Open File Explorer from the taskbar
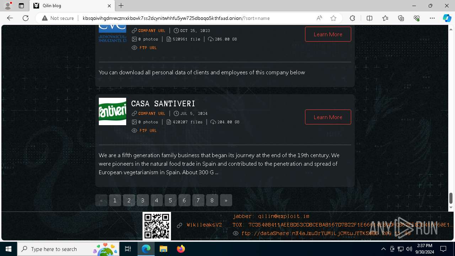This screenshot has height=256, width=455. pyautogui.click(x=163, y=249)
